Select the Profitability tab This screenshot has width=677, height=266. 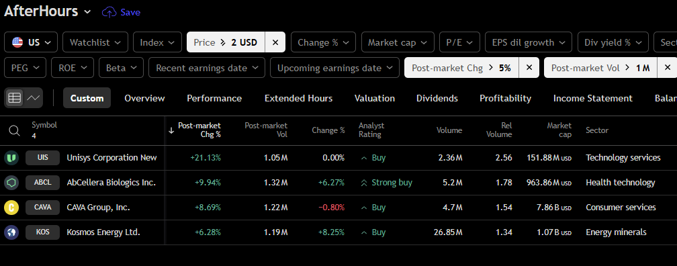coord(505,98)
